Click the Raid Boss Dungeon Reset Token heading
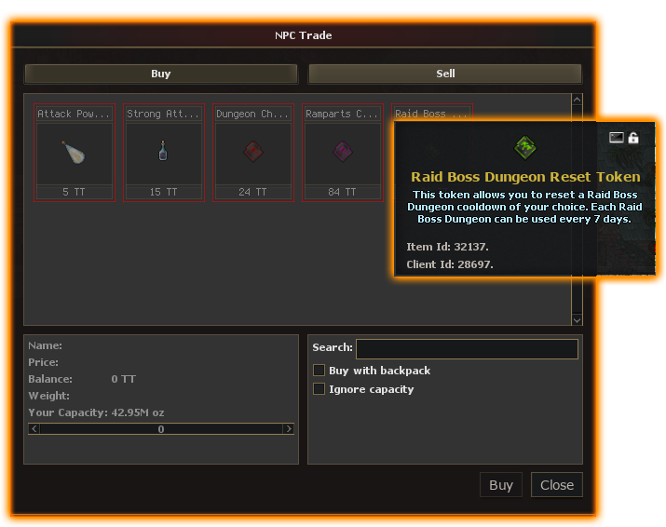 pos(525,177)
